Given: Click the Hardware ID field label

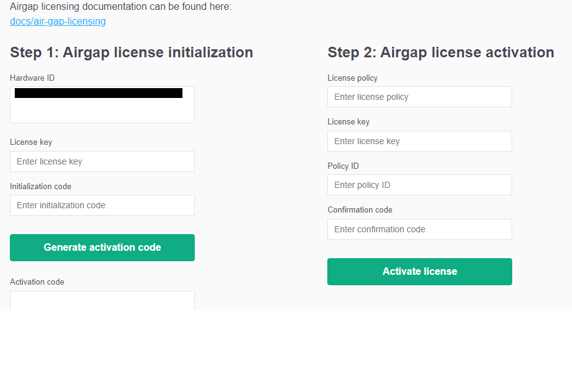Looking at the screenshot, I should 32,78.
